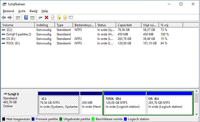Click the 101,10 GB free space cell

(150, 43)
